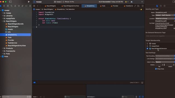175x98 pixels.
Task: Open TodoService in the navigator
Action: pyautogui.click(x=12, y=43)
